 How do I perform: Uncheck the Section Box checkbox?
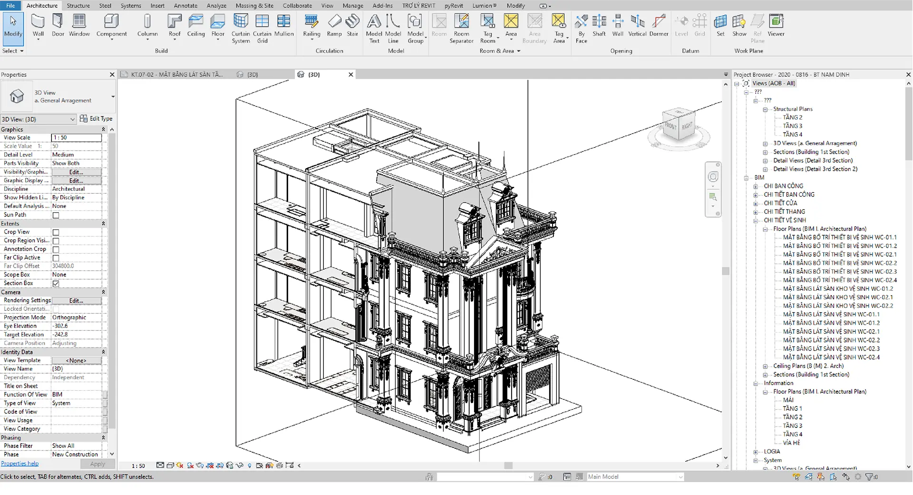[56, 284]
